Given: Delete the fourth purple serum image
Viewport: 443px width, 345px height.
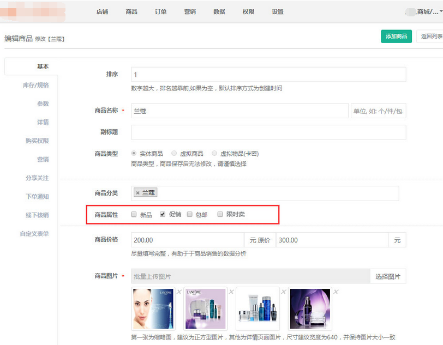Looking at the screenshot, I should click(336, 292).
